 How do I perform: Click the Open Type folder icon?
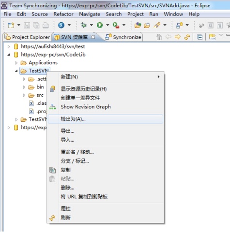pyautogui.click(x=147, y=25)
